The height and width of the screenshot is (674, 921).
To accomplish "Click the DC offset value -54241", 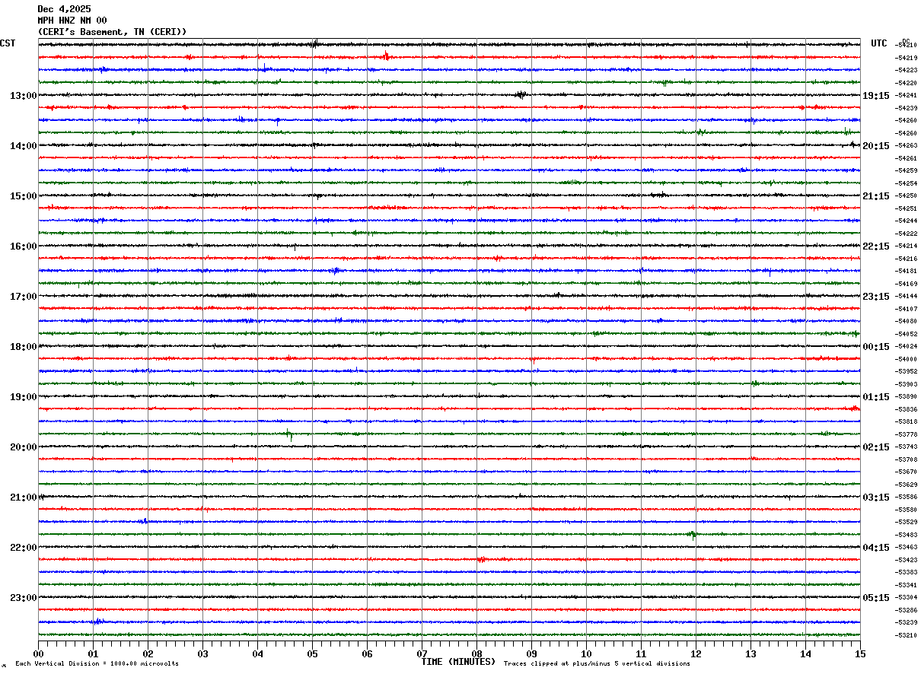I will 907,96.
